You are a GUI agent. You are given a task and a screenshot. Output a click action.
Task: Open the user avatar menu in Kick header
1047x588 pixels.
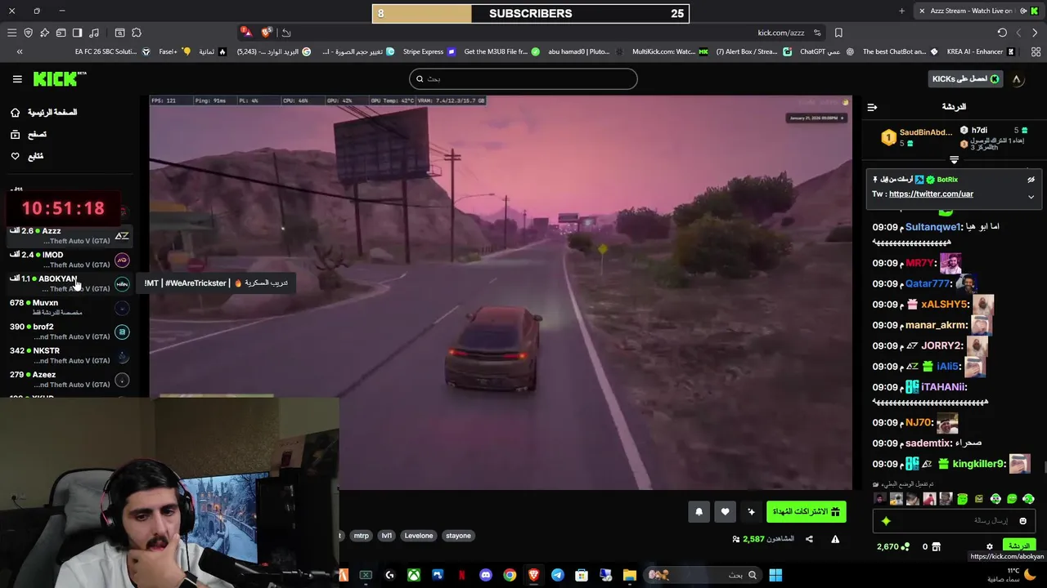point(1017,79)
